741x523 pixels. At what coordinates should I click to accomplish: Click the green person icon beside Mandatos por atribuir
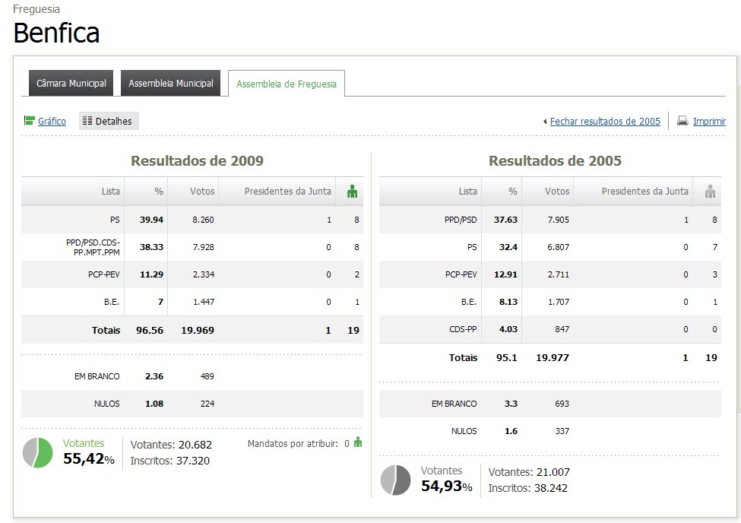click(358, 442)
